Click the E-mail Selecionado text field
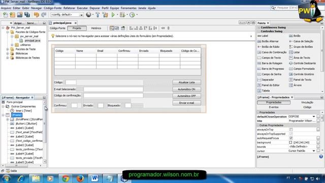The height and width of the screenshot is (183, 325). 113,89
